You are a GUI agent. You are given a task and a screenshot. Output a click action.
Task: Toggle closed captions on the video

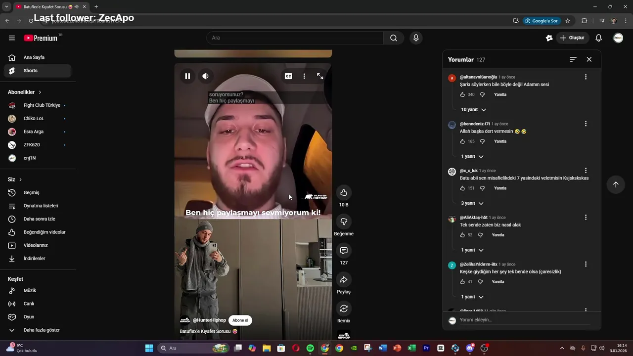point(288,76)
